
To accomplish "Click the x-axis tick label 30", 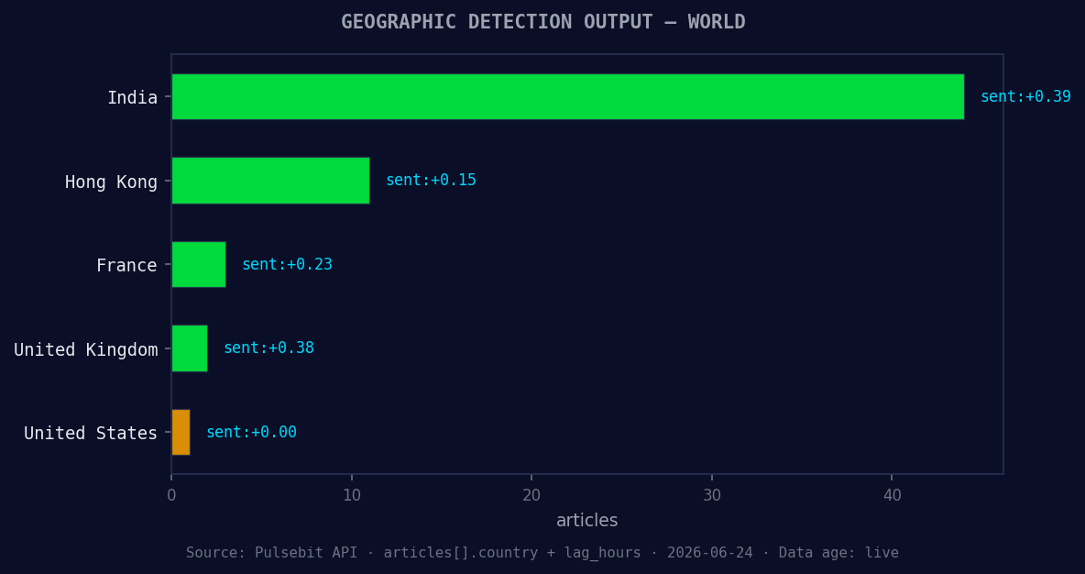I will pos(712,496).
